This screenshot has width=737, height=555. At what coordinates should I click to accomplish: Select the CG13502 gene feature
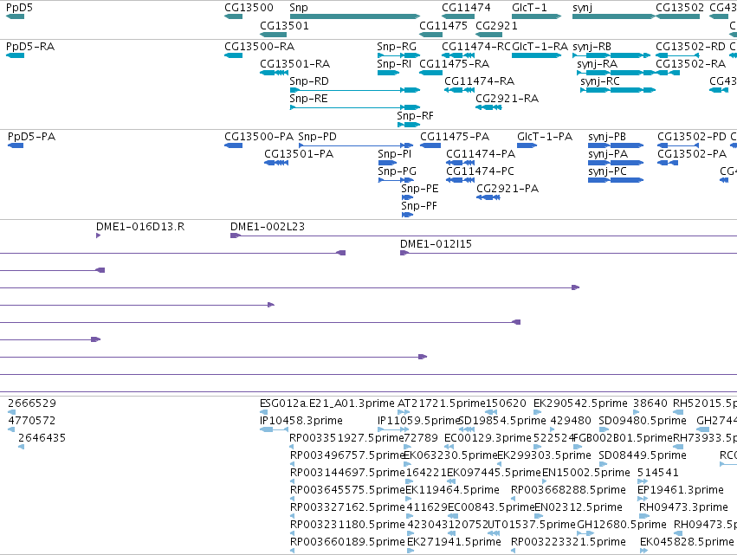point(678,16)
